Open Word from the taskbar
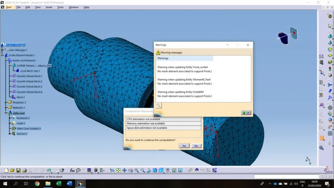 click(69, 184)
